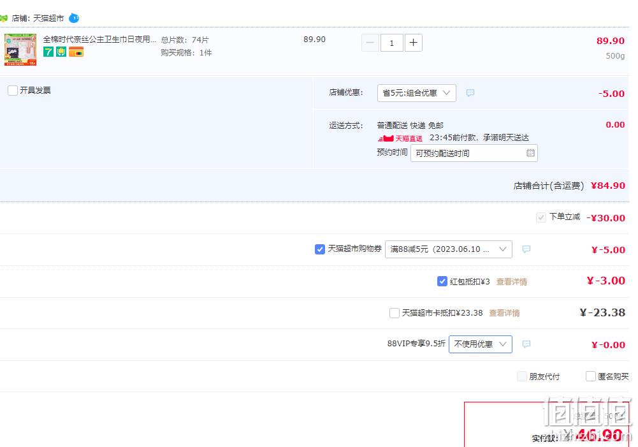This screenshot has width=638, height=447.
Task: Decrease quantity with the minus button
Action: (370, 43)
